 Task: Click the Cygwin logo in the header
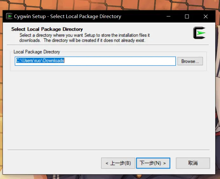click(x=199, y=33)
